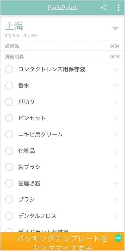Check off 香水 item
The image size is (125, 251).
[x=9, y=86]
